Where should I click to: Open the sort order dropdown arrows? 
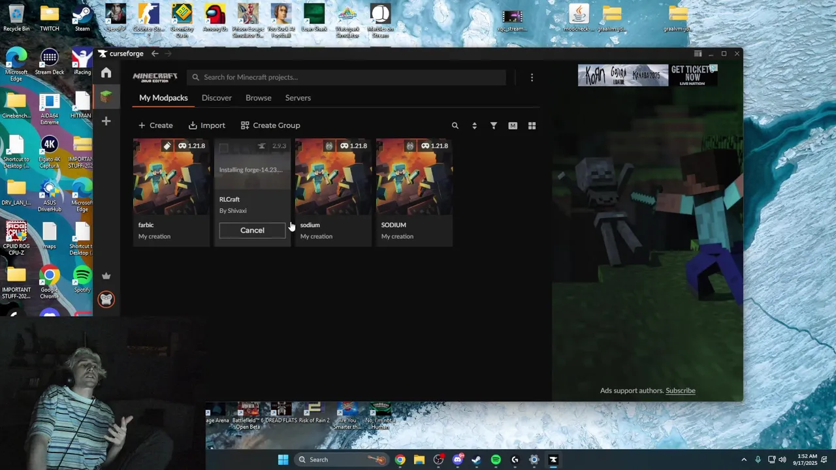(x=474, y=125)
